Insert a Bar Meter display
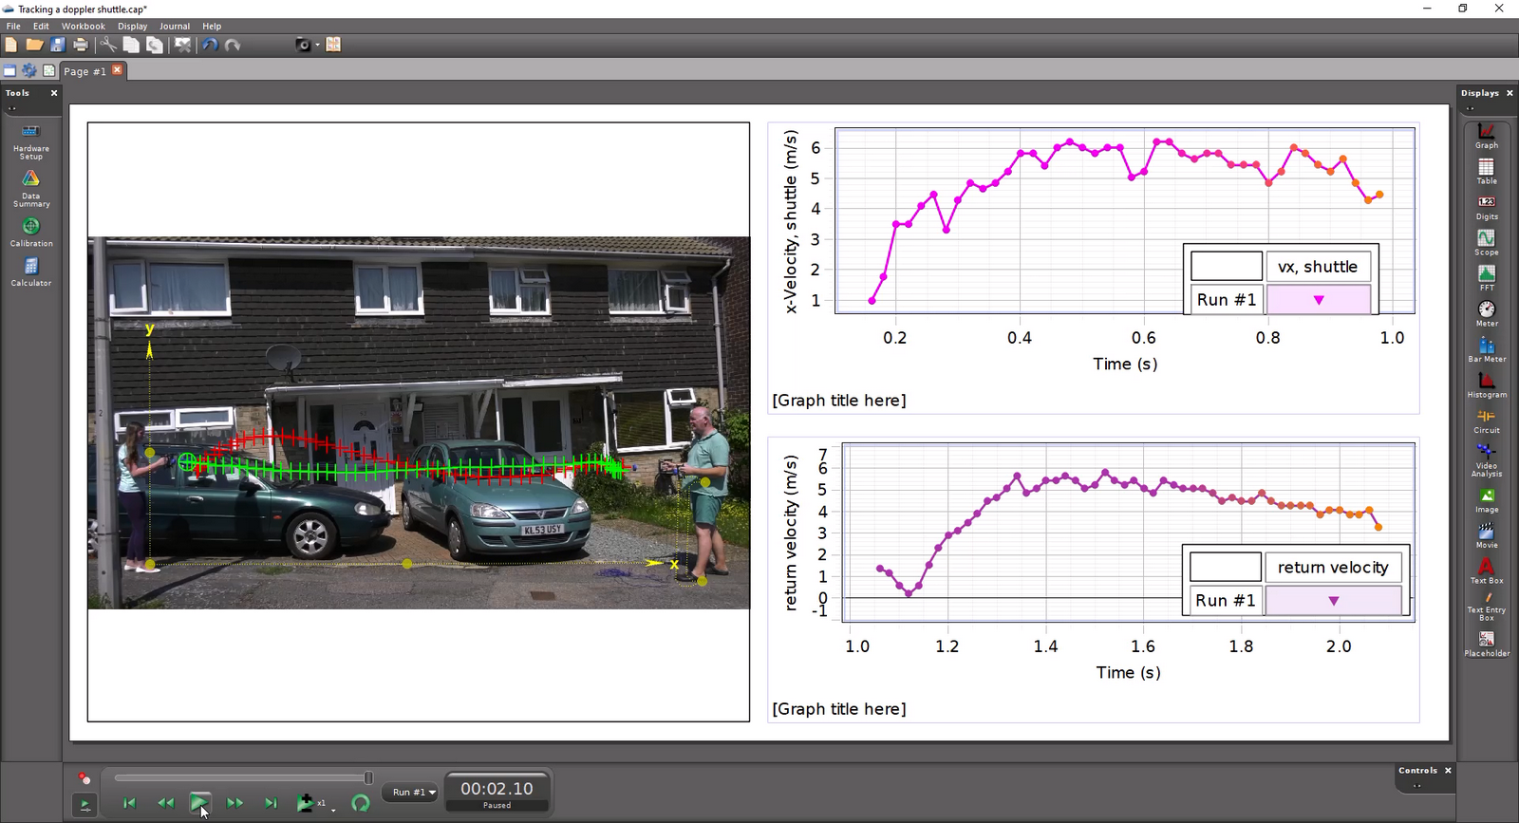The image size is (1519, 823). 1486,348
